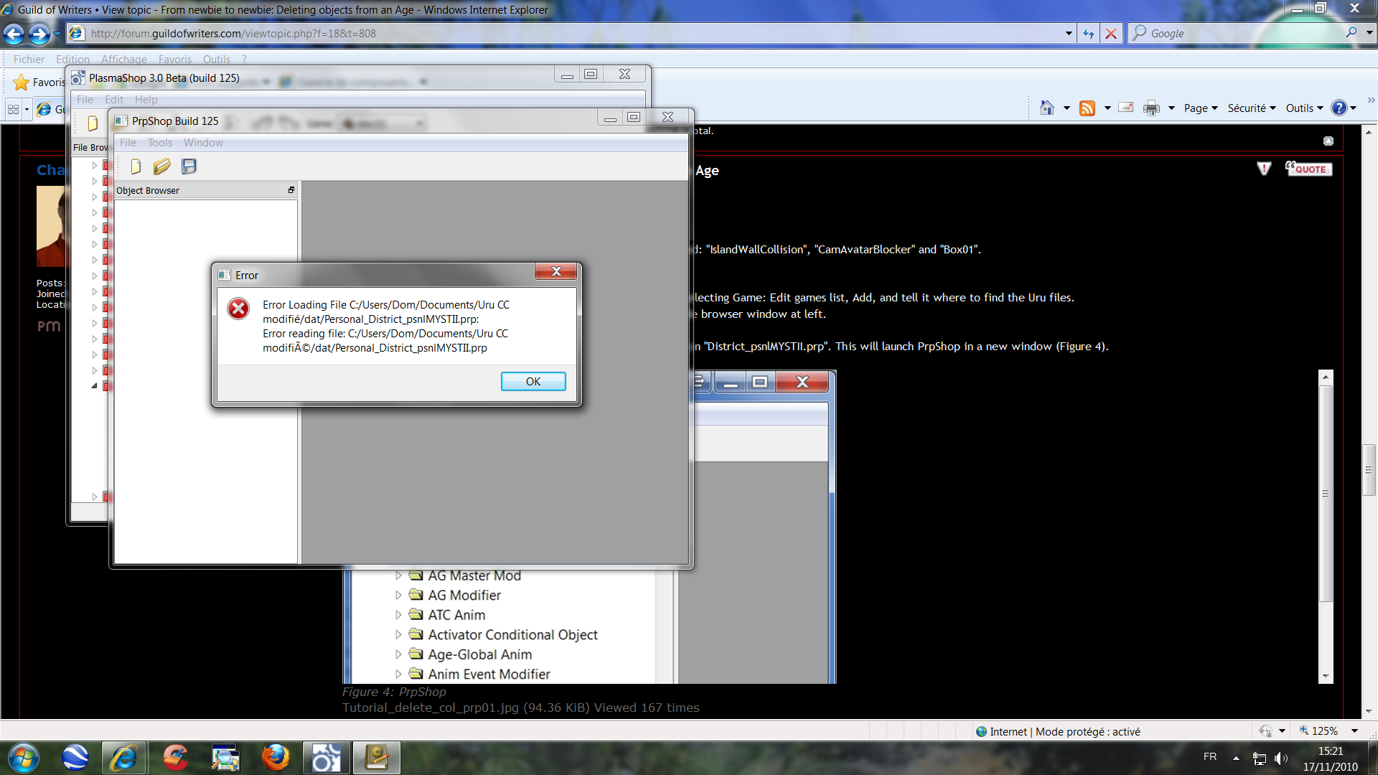
Task: Click the Tutorial_delete_col_prp01.jpg attachment text
Action: (x=430, y=708)
